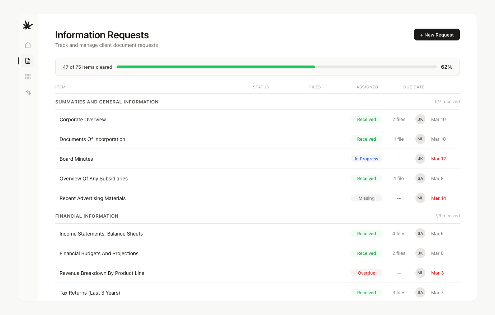The image size is (495, 315).
Task: Sort by the STATUS column header
Action: (x=261, y=87)
